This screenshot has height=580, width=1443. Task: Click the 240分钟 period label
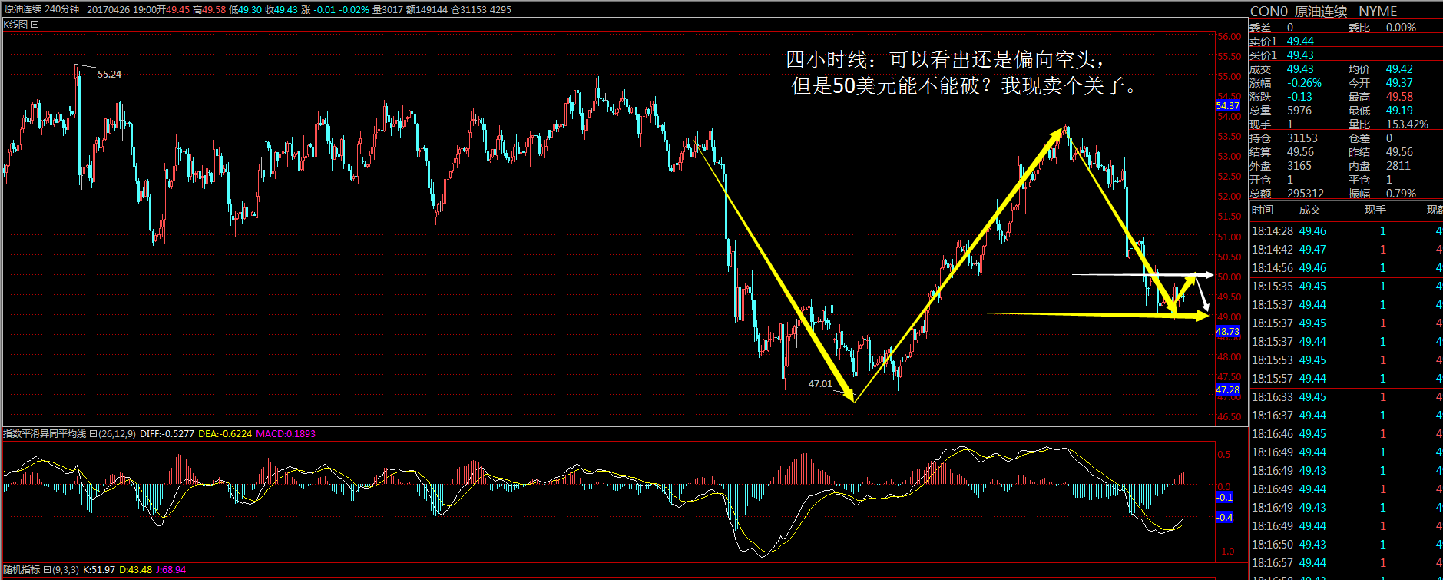[61, 9]
